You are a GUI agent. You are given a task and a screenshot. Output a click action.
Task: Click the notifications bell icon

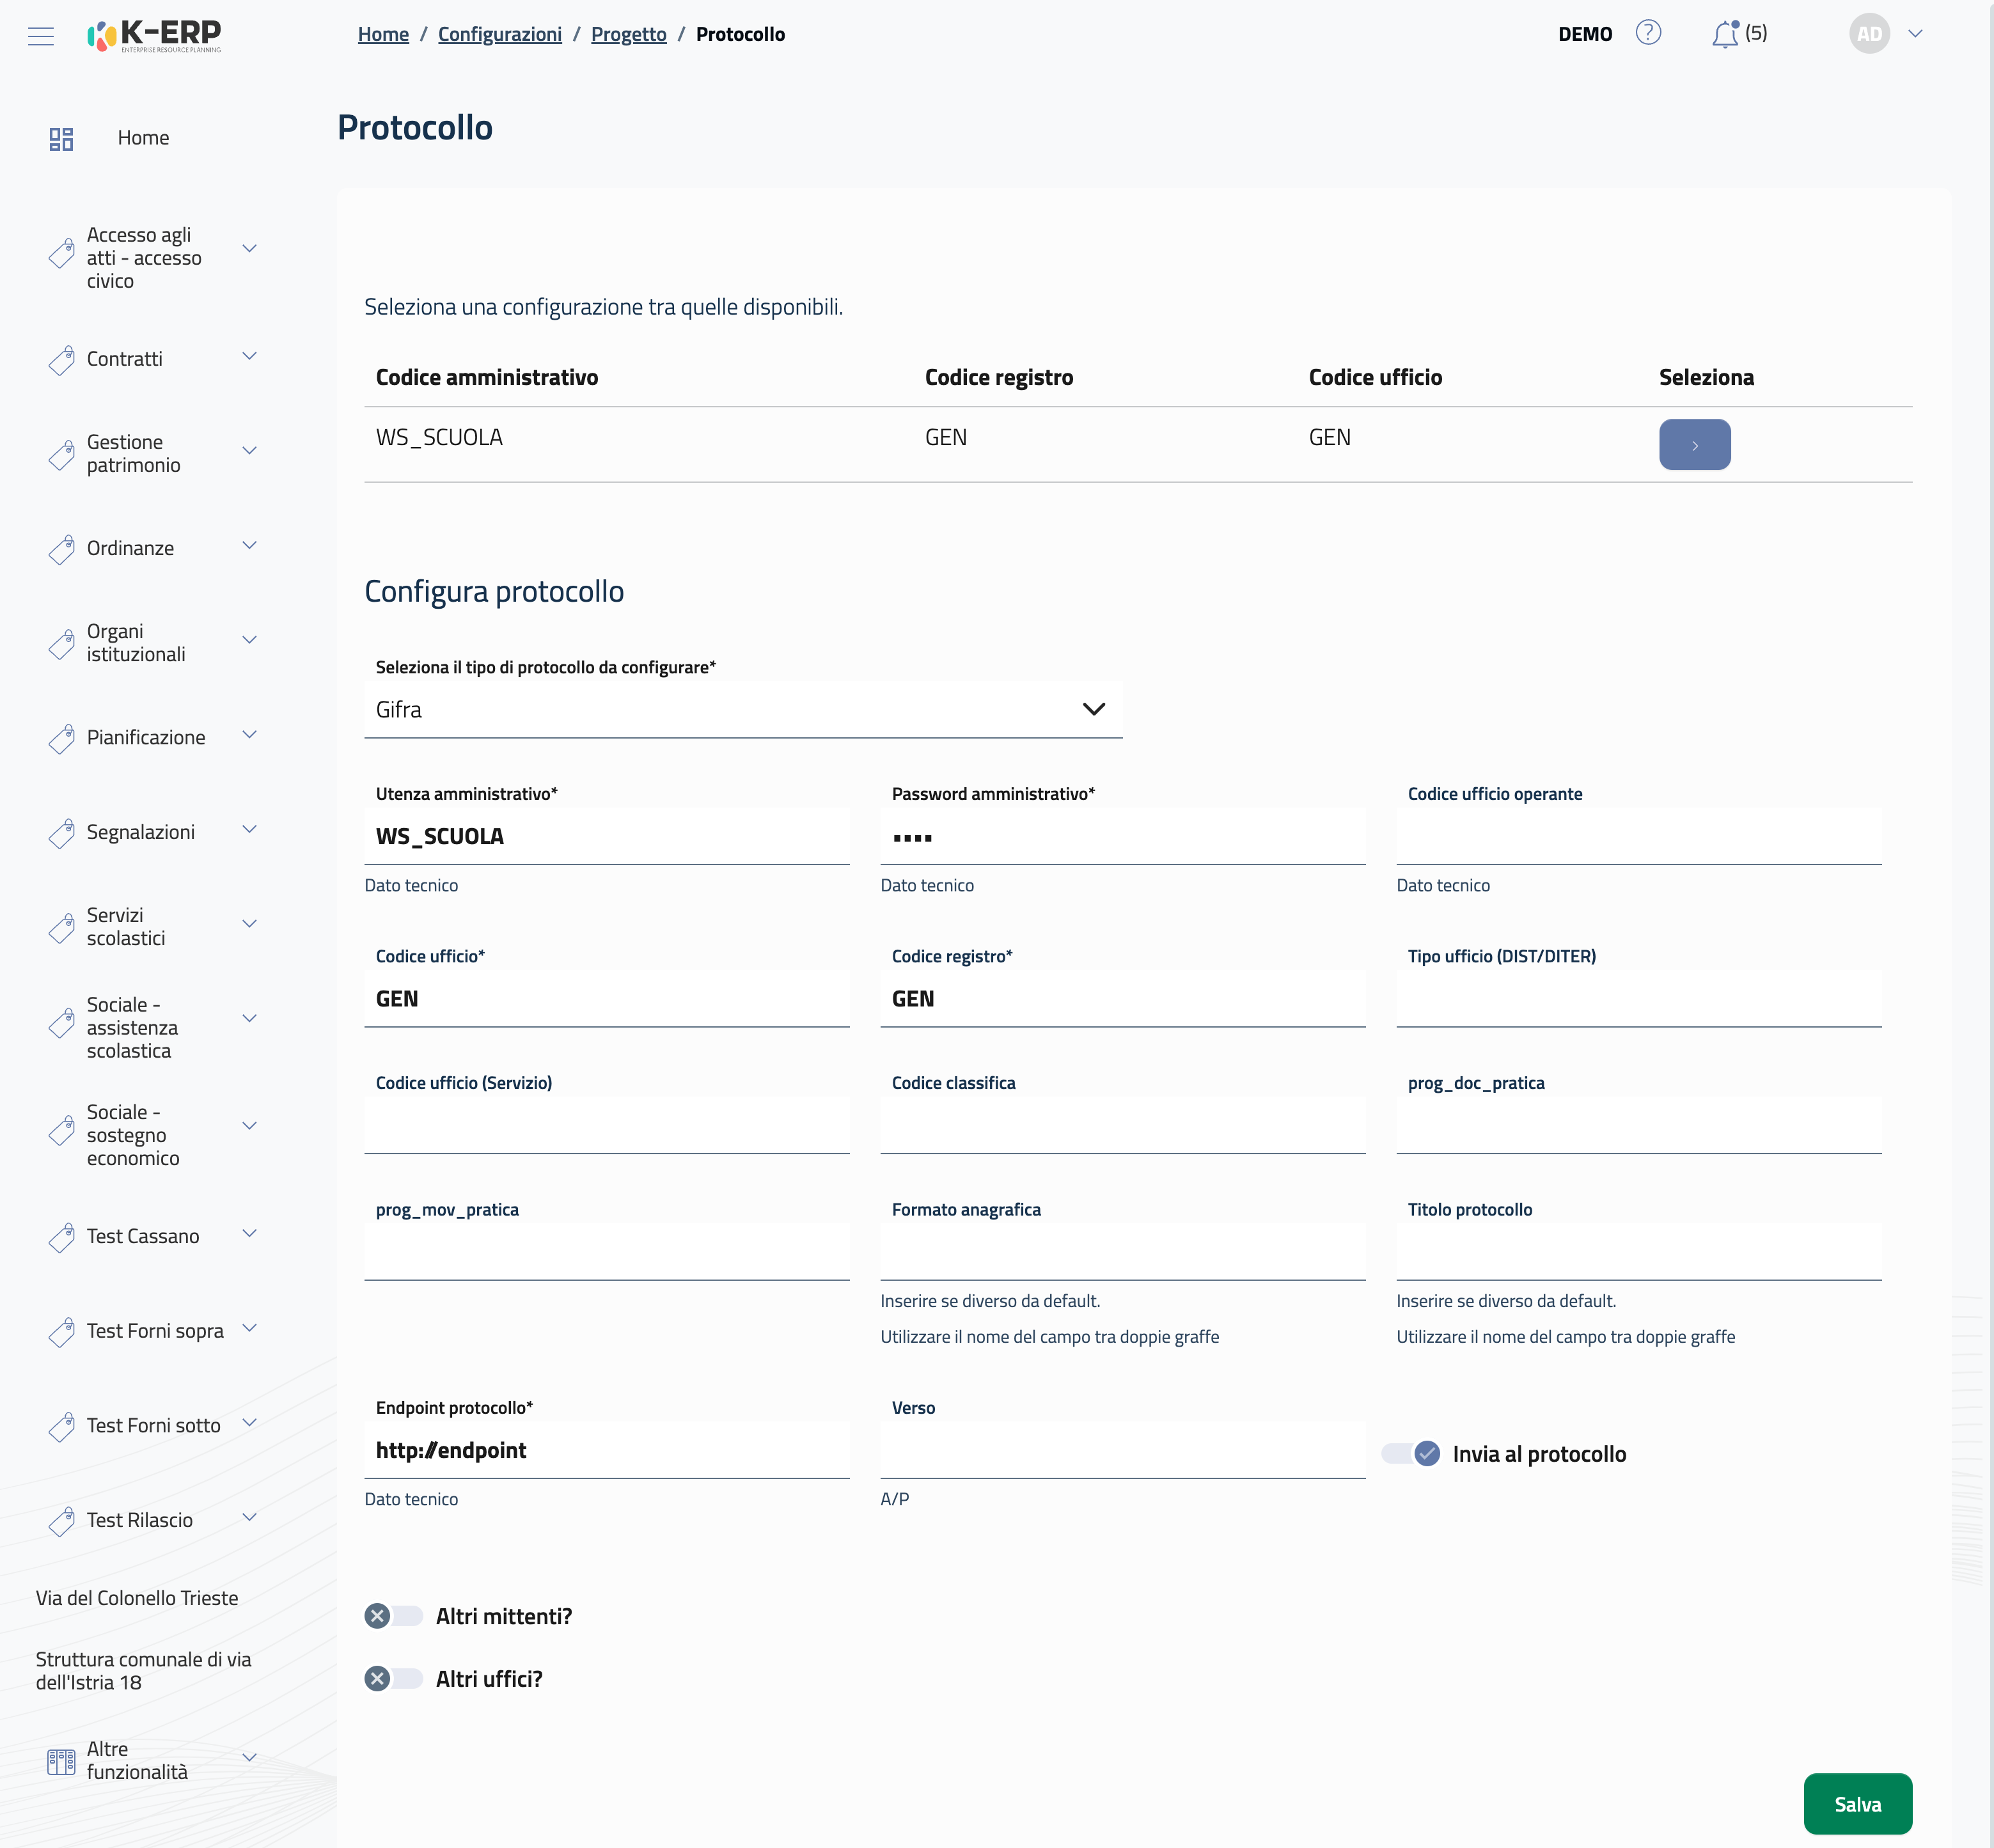tap(1724, 35)
